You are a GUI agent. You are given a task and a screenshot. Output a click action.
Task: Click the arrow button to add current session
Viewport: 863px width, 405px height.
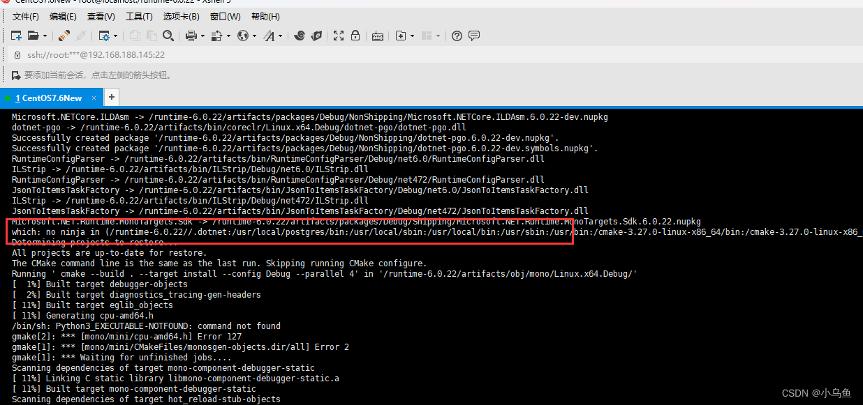coord(15,75)
